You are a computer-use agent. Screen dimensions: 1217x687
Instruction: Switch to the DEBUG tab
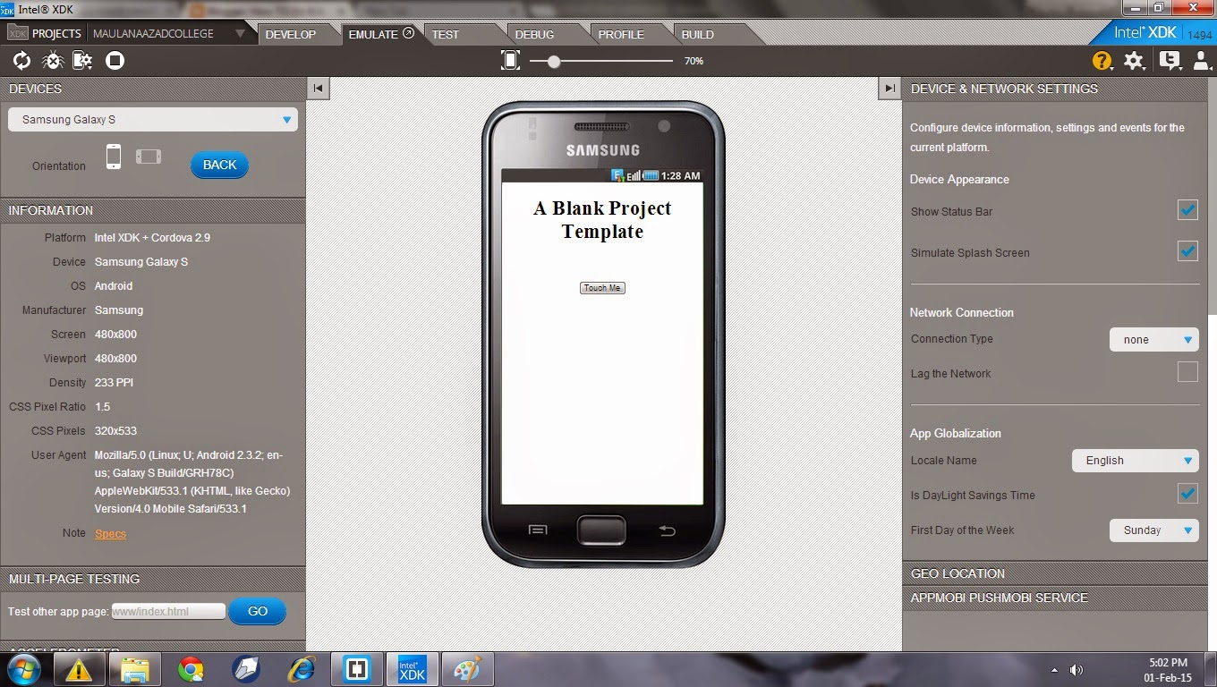click(534, 34)
